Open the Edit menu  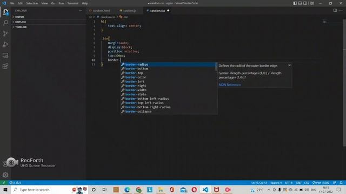point(20,3)
